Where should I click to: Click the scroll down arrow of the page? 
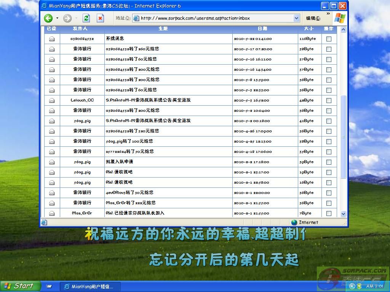click(343, 214)
